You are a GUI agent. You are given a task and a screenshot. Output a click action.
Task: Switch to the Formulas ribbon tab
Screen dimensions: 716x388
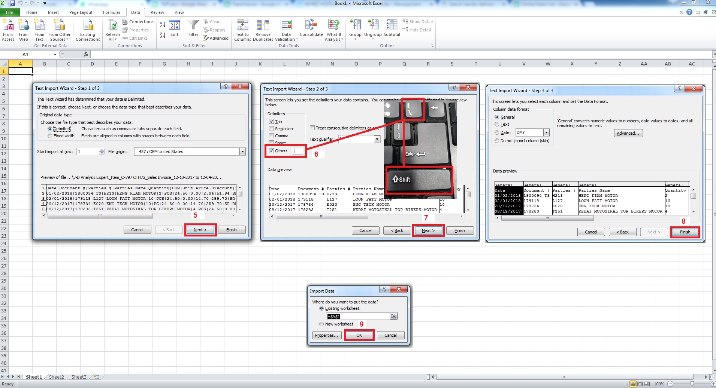point(112,12)
